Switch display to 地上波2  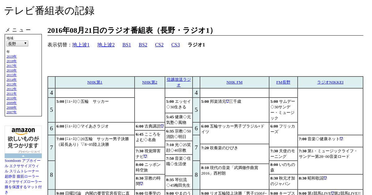click(106, 45)
